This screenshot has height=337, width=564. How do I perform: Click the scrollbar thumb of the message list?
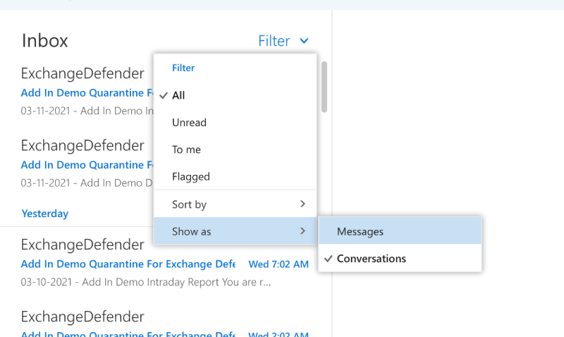tap(324, 87)
